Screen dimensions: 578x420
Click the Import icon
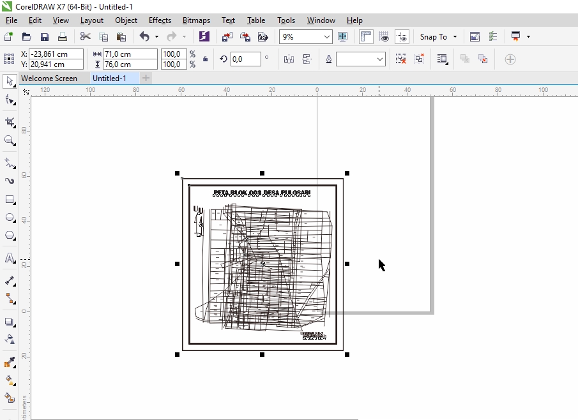(x=227, y=36)
